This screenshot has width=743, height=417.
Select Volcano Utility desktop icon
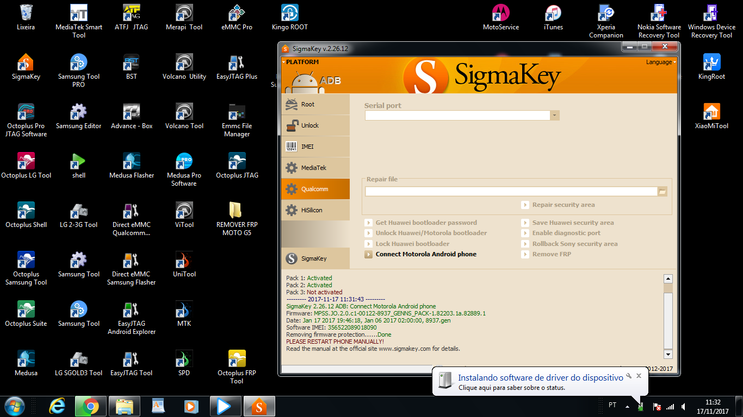pos(184,66)
